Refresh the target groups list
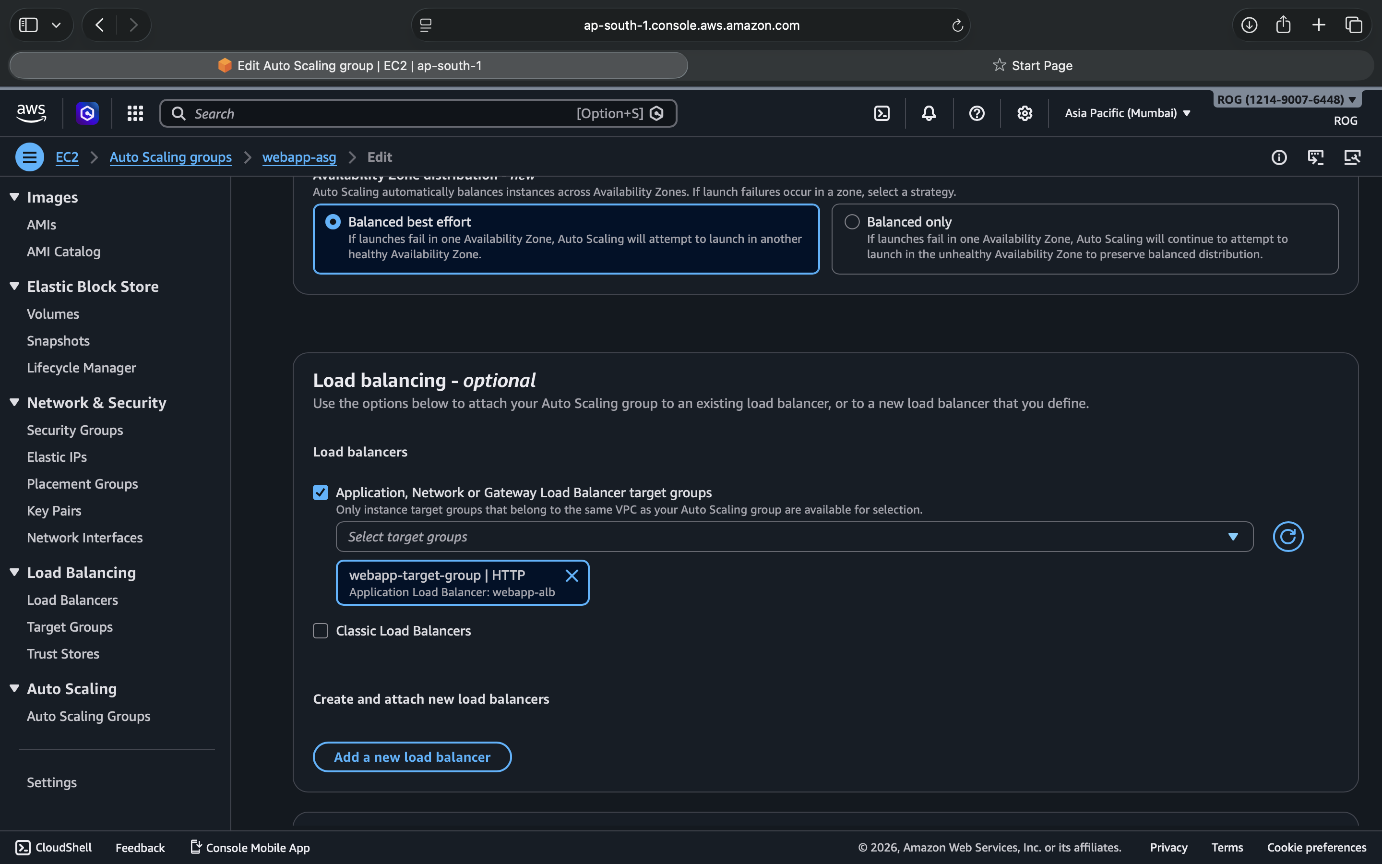The height and width of the screenshot is (864, 1382). (1288, 537)
